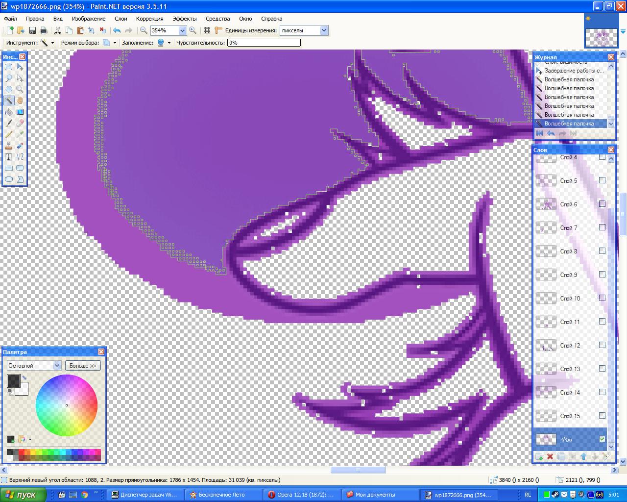Select the Move Selected Pixels tool
The width and height of the screenshot is (627, 502).
point(20,67)
